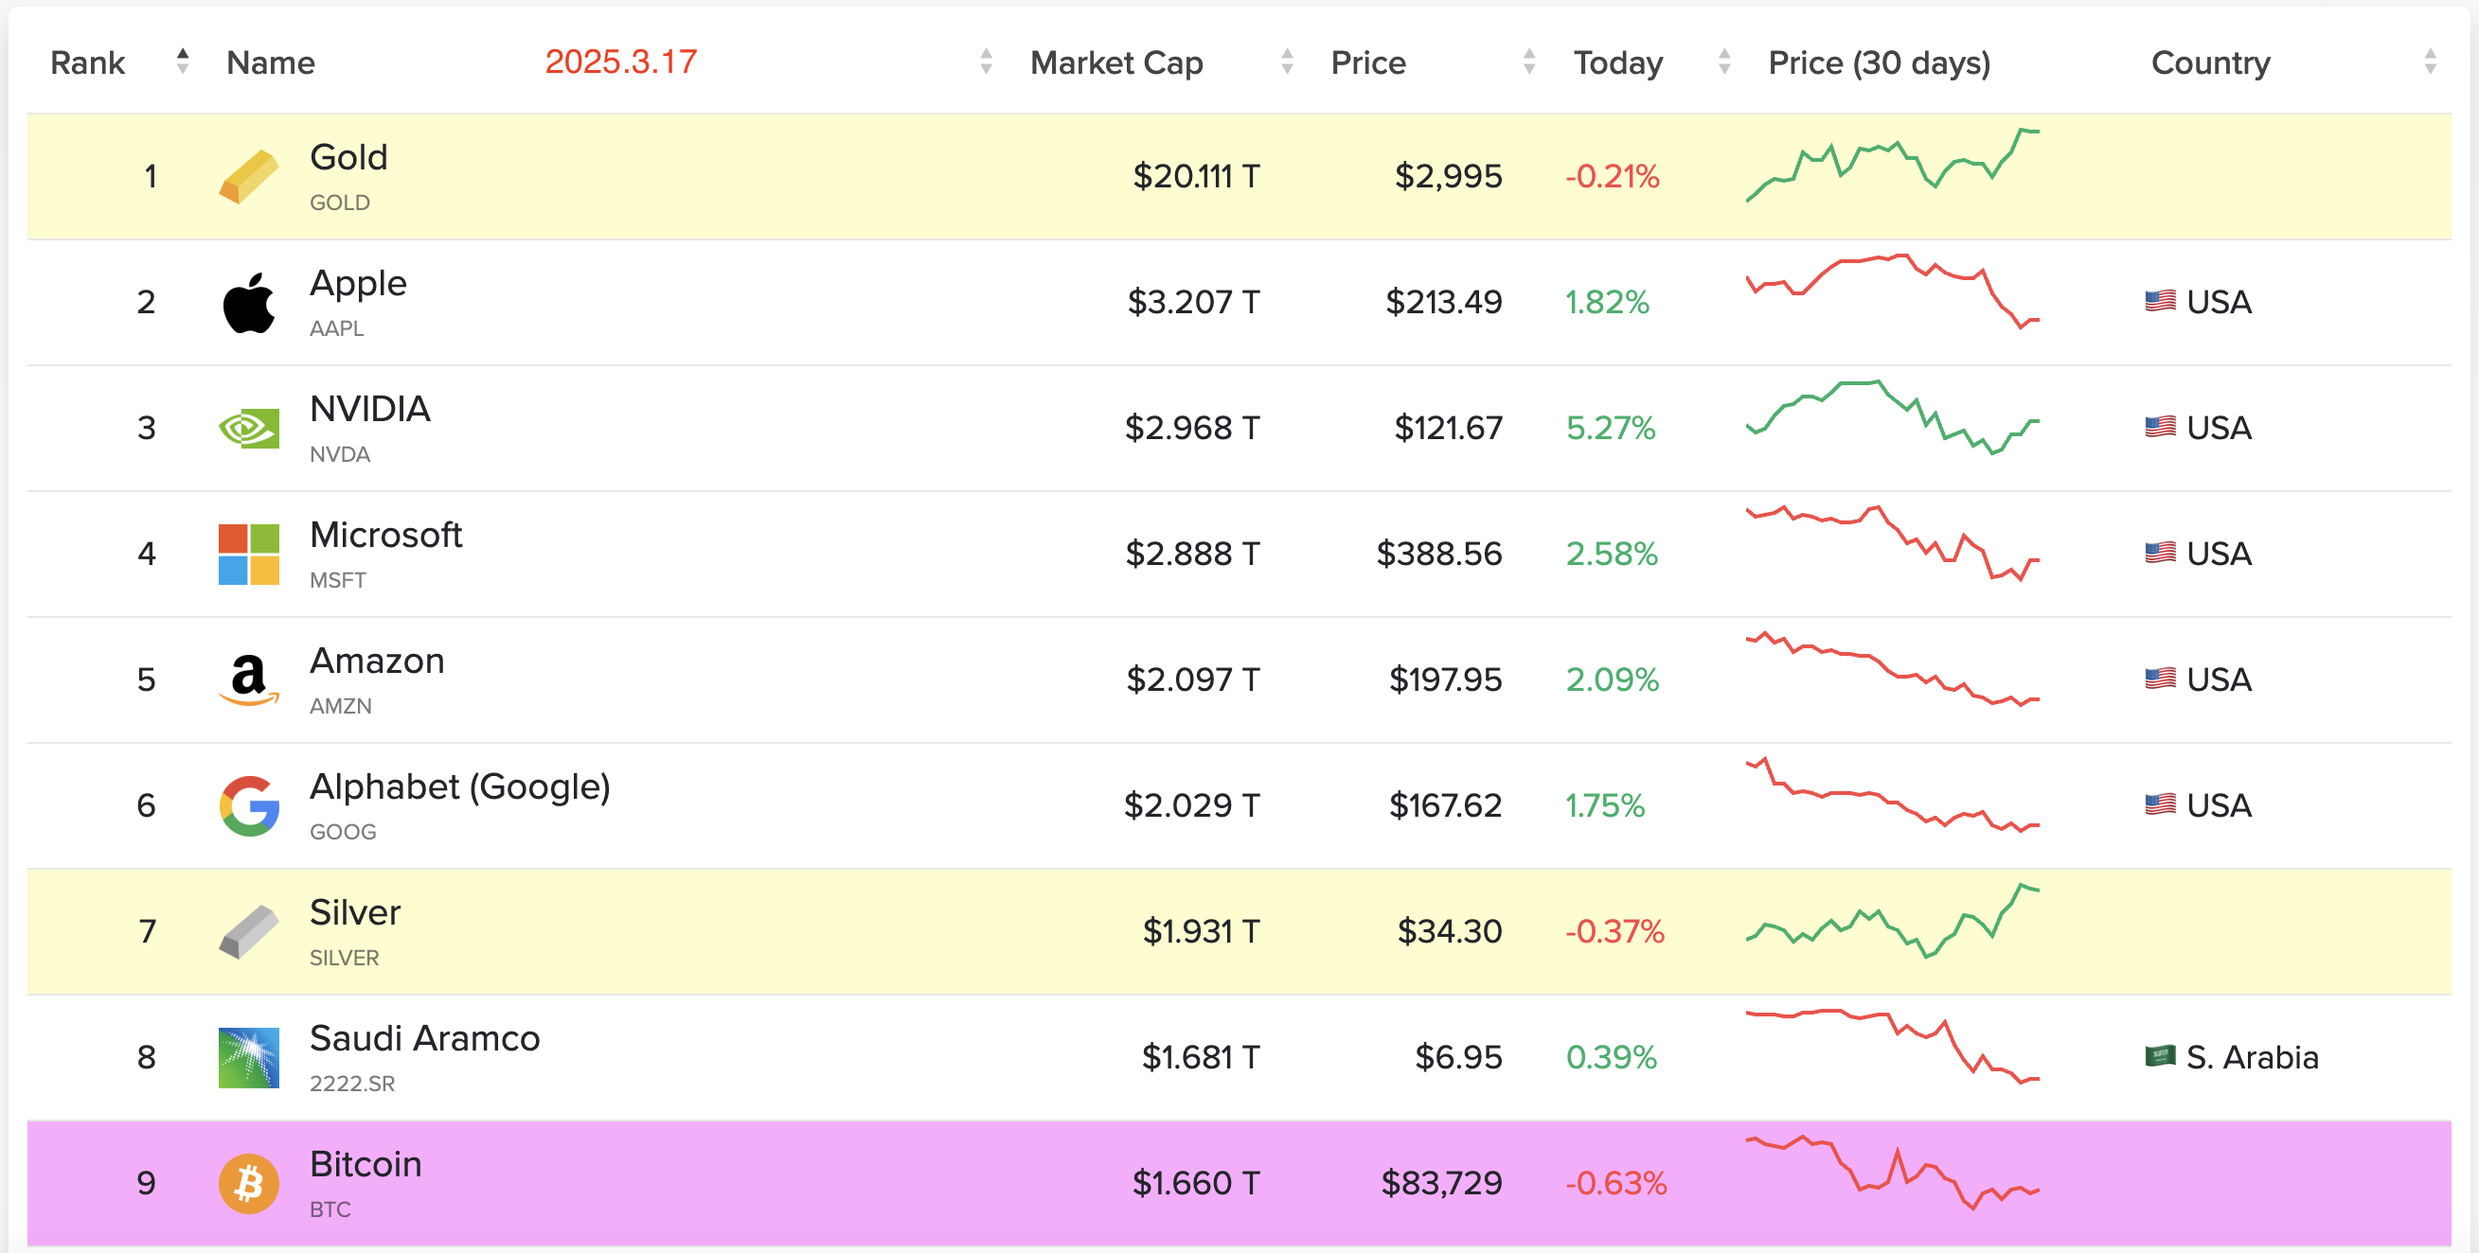Click the USA flag in NVIDIA row

coord(2160,427)
